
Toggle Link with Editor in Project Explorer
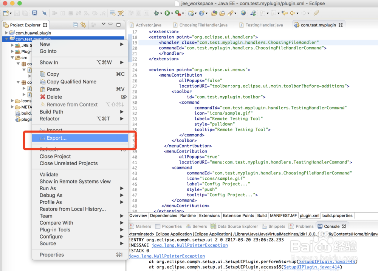pyautogui.click(x=84, y=25)
